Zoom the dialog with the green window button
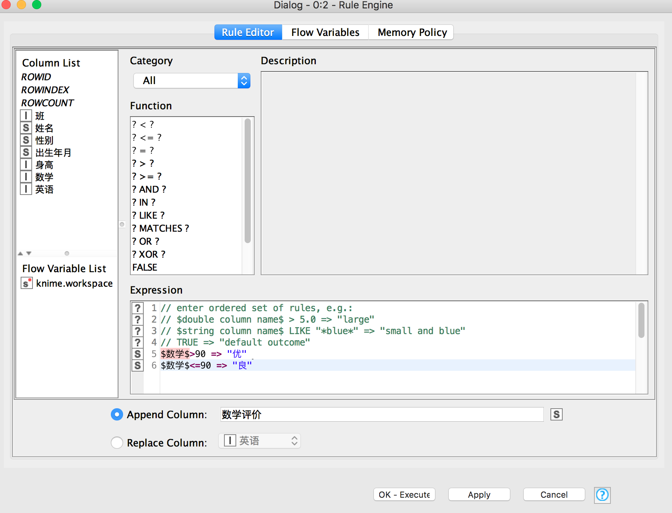Screen dimensions: 672x513 [37, 5]
